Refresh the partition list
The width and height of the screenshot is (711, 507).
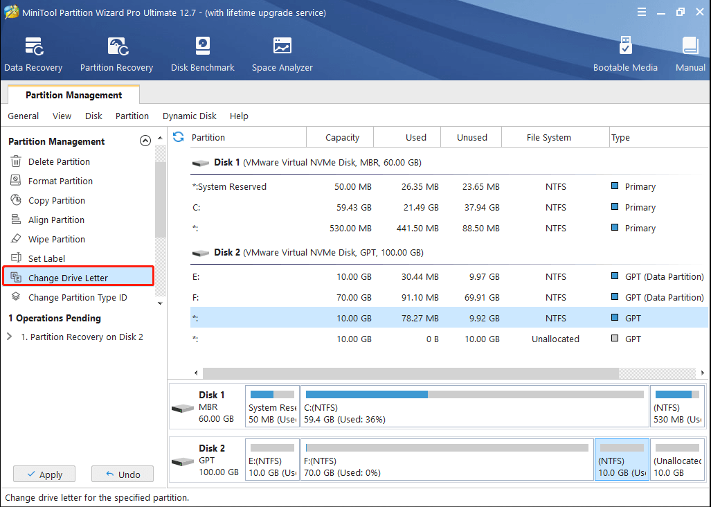click(x=179, y=137)
